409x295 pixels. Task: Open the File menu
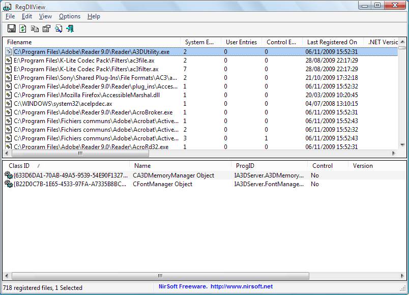[10, 16]
